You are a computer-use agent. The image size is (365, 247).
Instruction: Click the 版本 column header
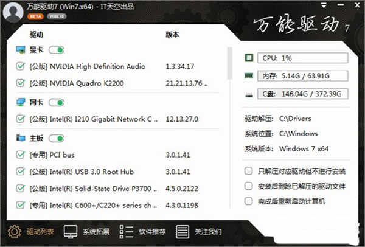point(172,35)
